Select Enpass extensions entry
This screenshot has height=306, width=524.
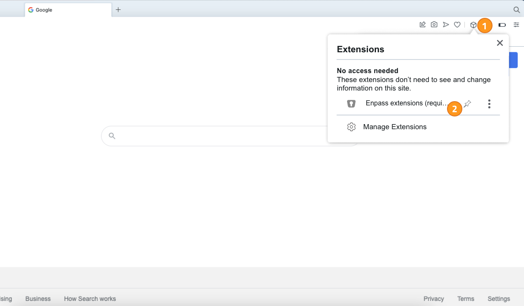(x=407, y=103)
